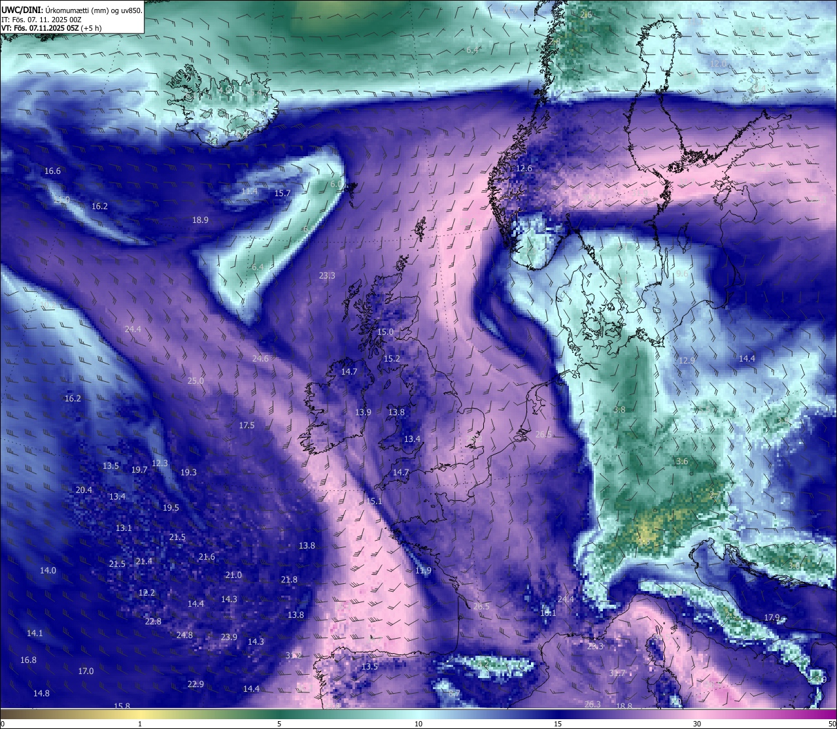Click the 21.6 value label
The height and width of the screenshot is (729, 837).
point(207,557)
